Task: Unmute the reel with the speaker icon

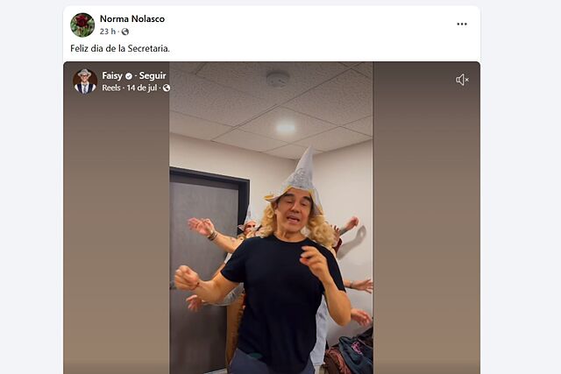Action: tap(462, 80)
